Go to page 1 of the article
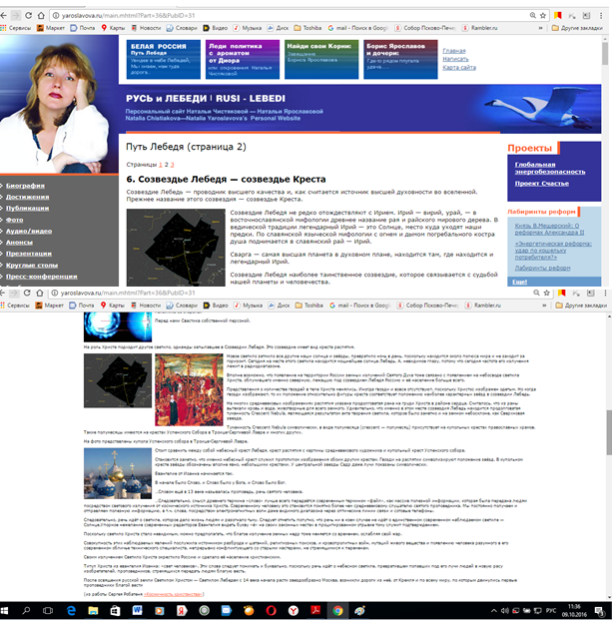This screenshot has width=612, height=620. pyautogui.click(x=161, y=165)
